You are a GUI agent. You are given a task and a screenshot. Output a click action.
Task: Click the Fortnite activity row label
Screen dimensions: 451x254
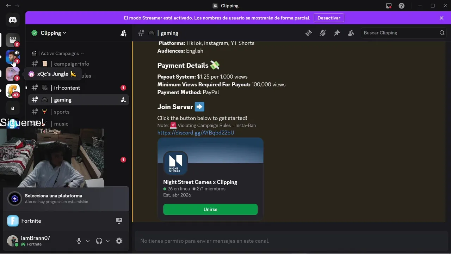[31, 221]
